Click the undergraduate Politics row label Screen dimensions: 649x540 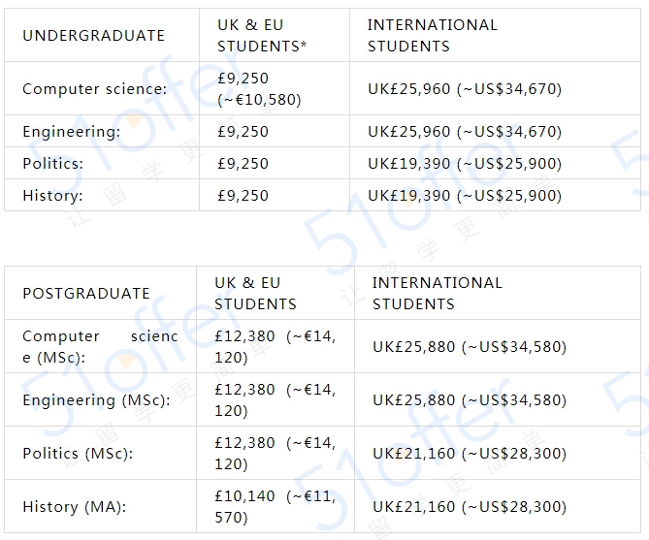coord(53,164)
